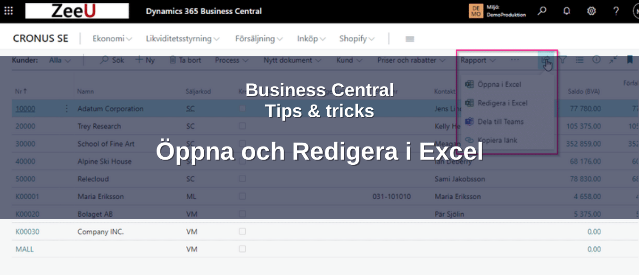Expand the Ekonomi menu
This screenshot has height=275, width=639.
112,39
